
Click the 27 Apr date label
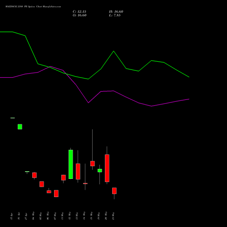click(26, 216)
